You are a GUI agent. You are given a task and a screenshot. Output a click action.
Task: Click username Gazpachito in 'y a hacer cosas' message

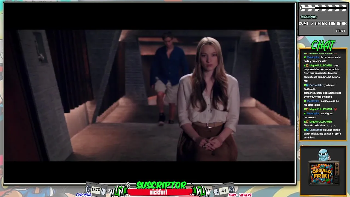tap(316, 85)
